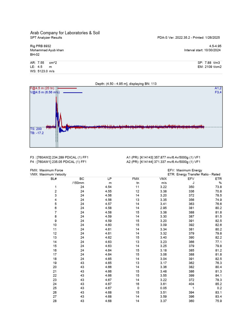Select ETR value "84.1" for blow 22
Image resolution: width=252 pixels, height=336 pixels.
tap(218, 276)
